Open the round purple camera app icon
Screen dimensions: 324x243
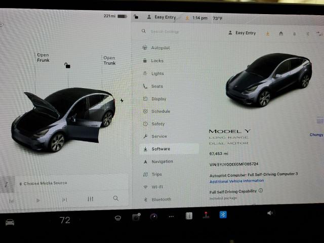tap(153, 217)
